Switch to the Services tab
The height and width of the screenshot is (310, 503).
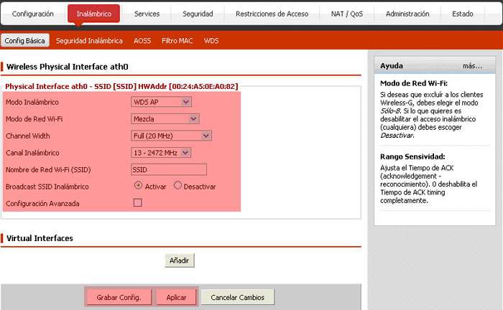[147, 14]
